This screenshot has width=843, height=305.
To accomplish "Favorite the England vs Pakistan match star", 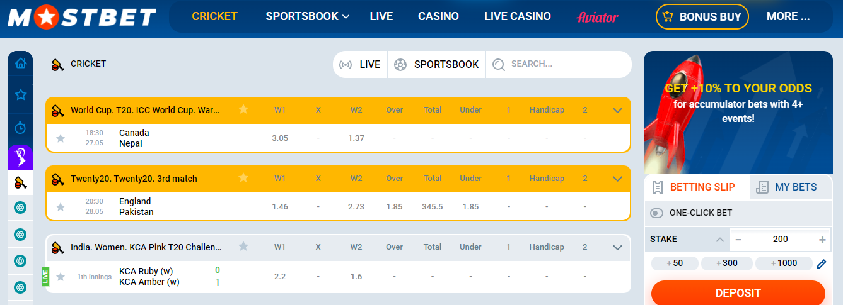I will (x=61, y=207).
